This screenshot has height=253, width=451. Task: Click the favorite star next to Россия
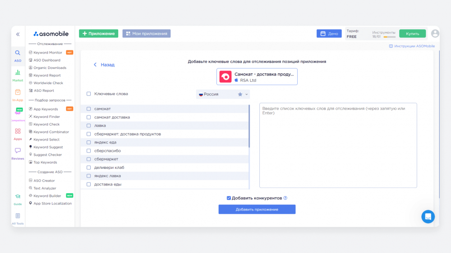[240, 94]
